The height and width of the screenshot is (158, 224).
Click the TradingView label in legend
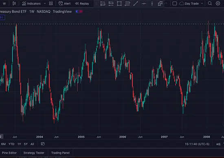tap(62, 11)
